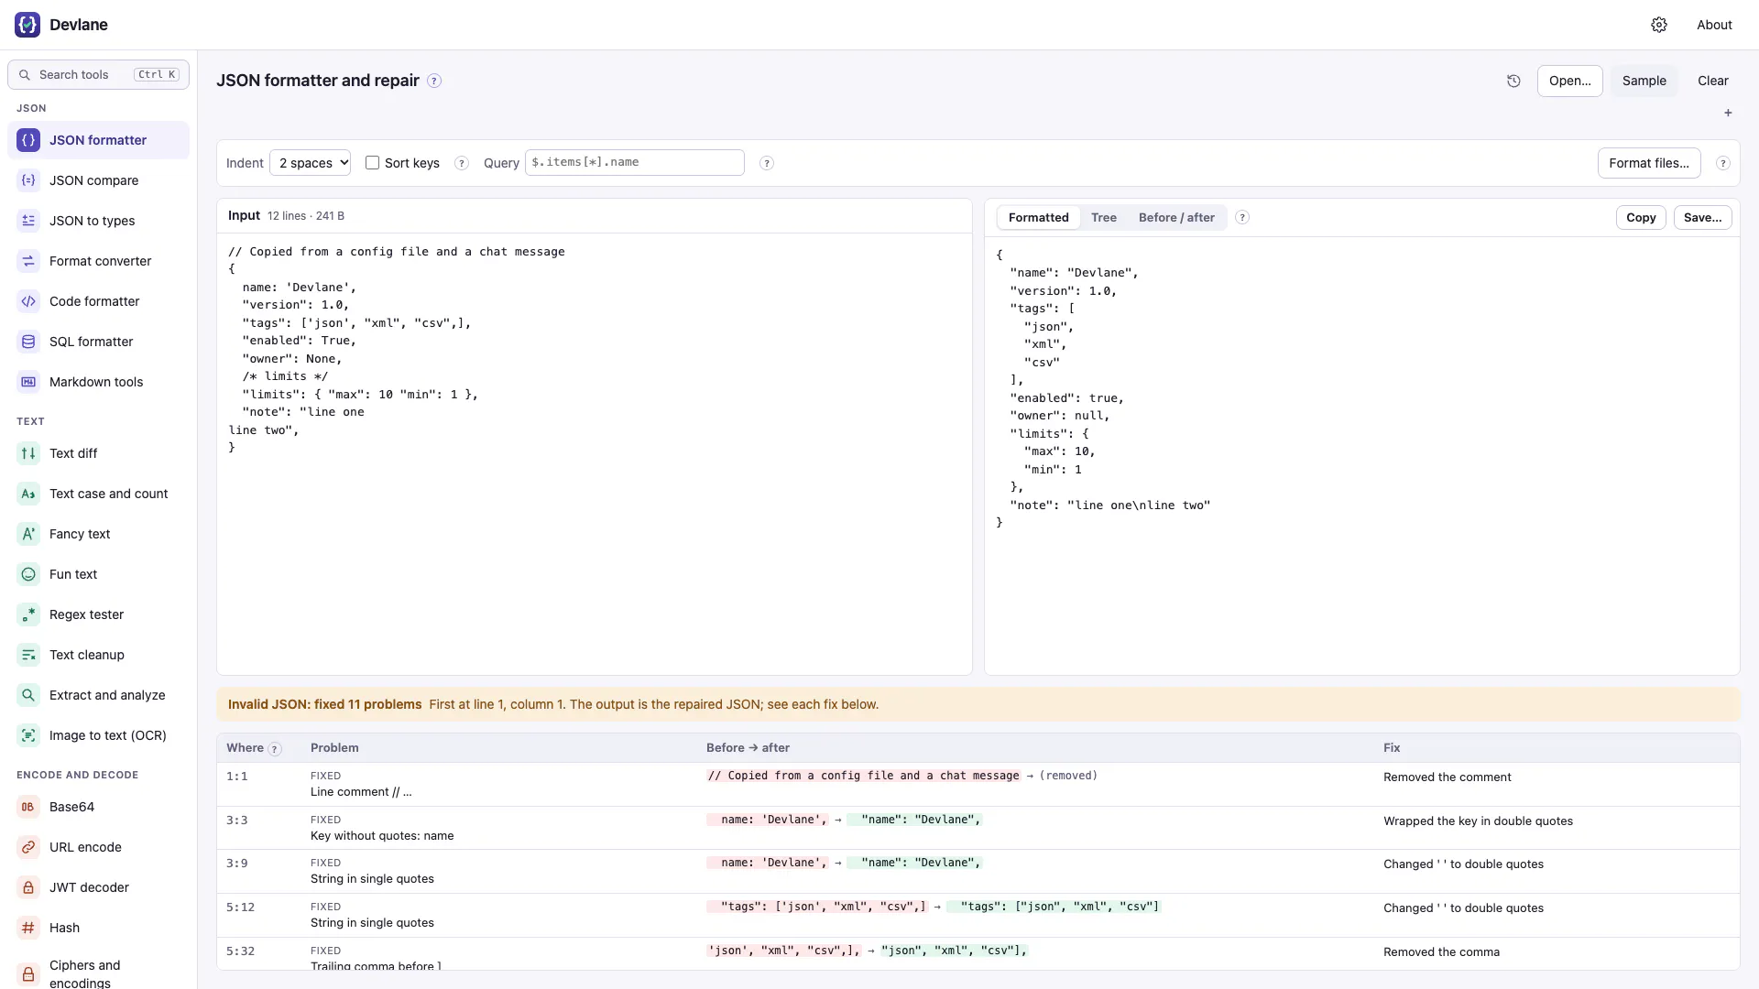Open the SQL formatter database icon
This screenshot has height=989, width=1759.
pyautogui.click(x=28, y=342)
